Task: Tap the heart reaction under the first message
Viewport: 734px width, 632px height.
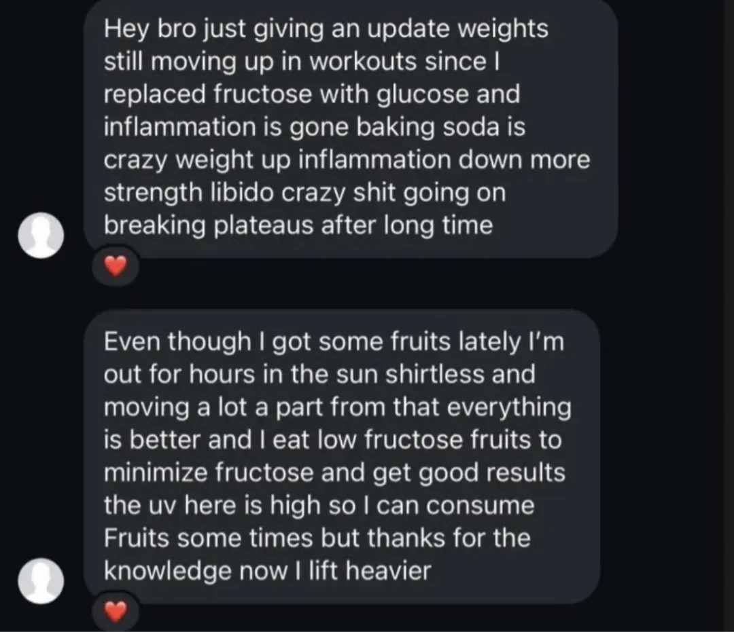Action: coord(115,267)
